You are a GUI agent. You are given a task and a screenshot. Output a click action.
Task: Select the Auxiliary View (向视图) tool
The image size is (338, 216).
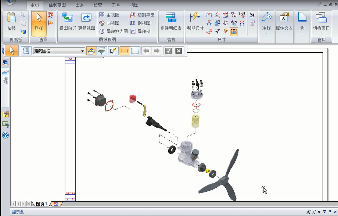click(109, 23)
